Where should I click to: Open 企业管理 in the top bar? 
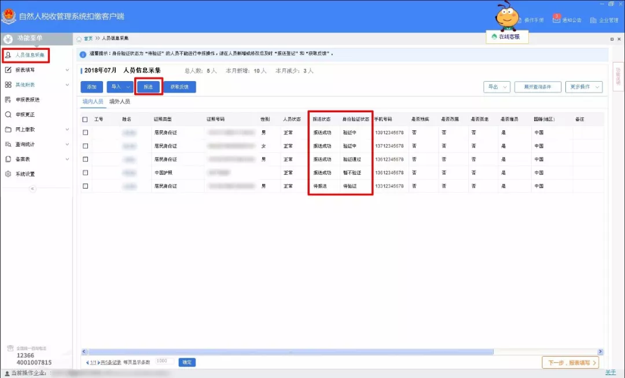pyautogui.click(x=603, y=19)
